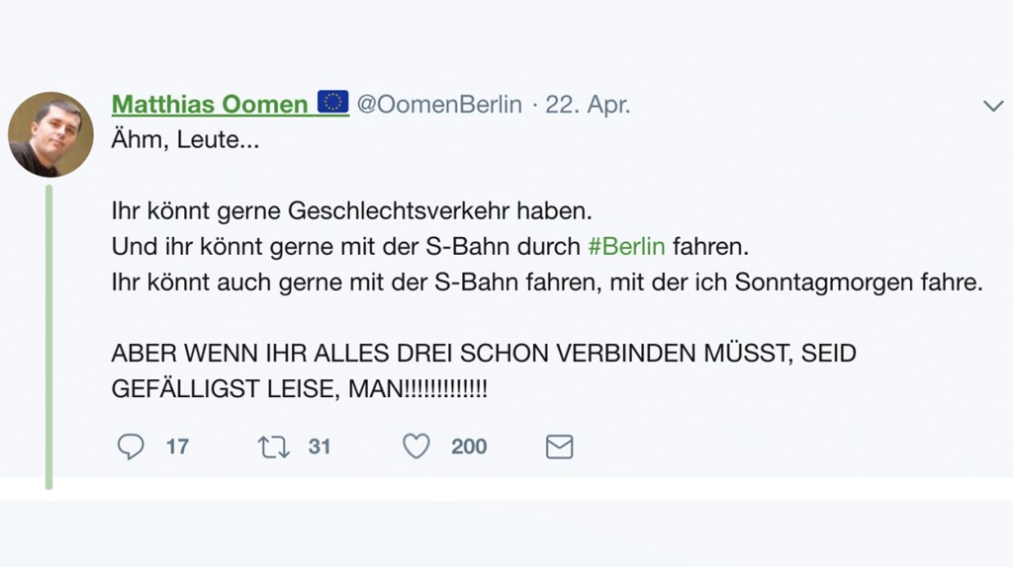Screen dimensions: 1013x567
Task: Retweet this tweet via the arrows icon
Action: pyautogui.click(x=273, y=447)
